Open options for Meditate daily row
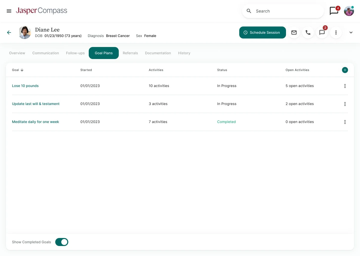The height and width of the screenshot is (256, 360). click(x=345, y=122)
